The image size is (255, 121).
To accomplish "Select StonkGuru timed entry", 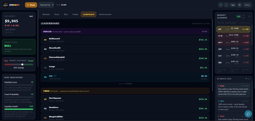I will tap(125, 108).
